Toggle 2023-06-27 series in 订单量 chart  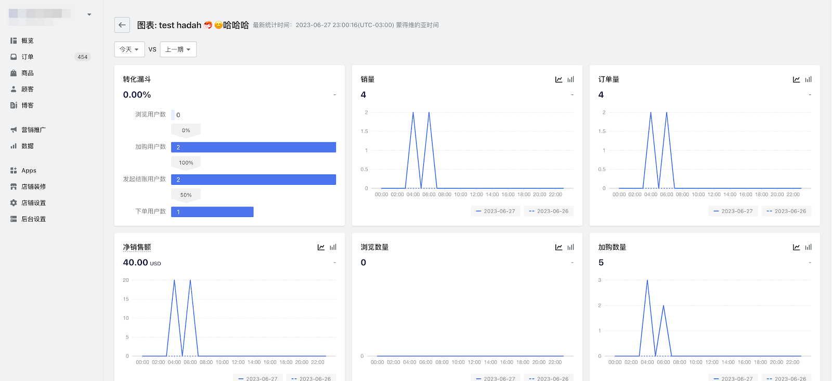click(733, 211)
